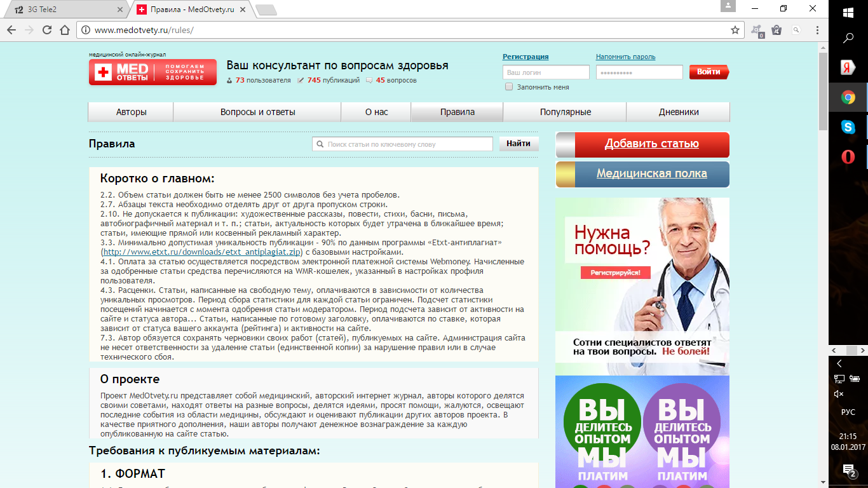Open the notification center icon

(x=848, y=470)
